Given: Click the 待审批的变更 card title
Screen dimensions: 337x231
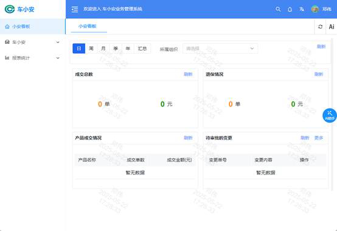Looking at the screenshot, I should click(219, 138).
